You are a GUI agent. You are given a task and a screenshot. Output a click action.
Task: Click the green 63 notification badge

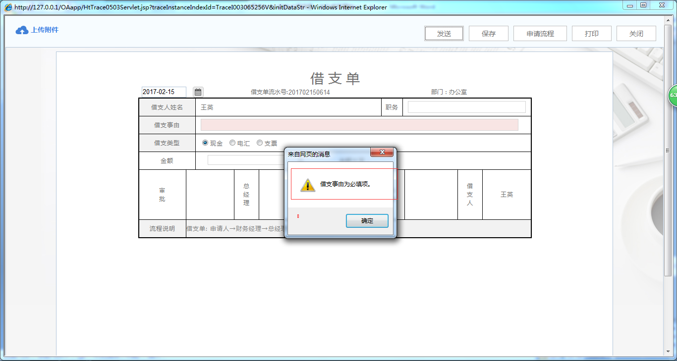(673, 95)
